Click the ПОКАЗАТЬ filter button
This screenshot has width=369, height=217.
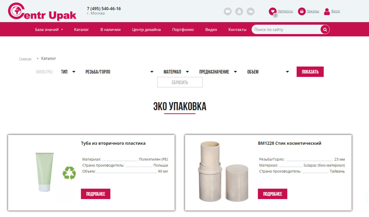(310, 72)
